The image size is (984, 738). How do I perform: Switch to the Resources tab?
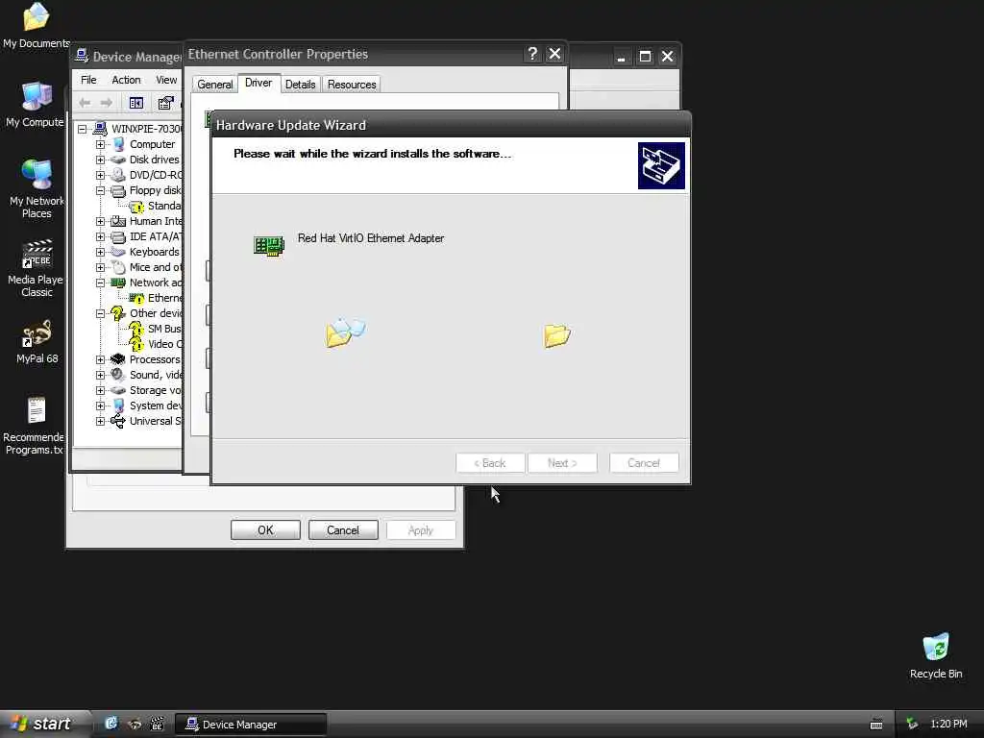click(x=352, y=85)
